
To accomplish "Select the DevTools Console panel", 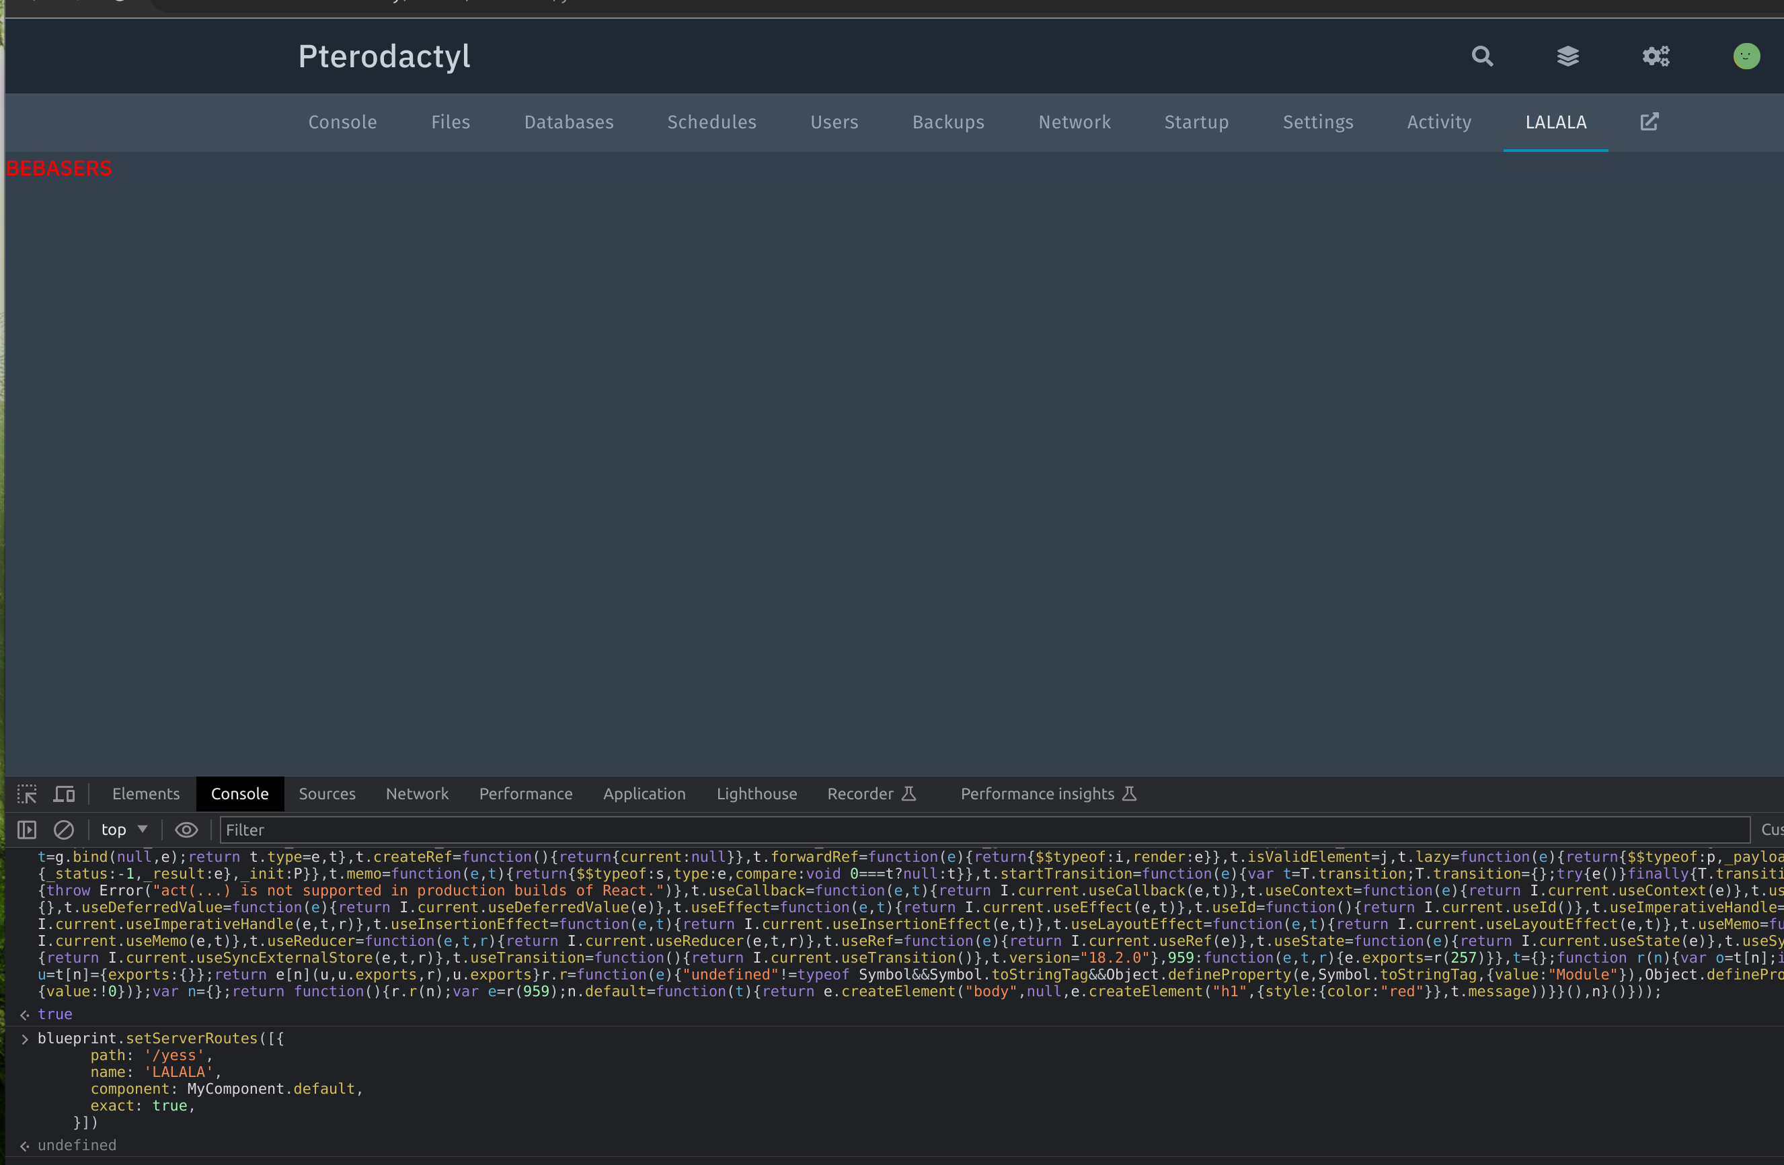I will pyautogui.click(x=240, y=793).
